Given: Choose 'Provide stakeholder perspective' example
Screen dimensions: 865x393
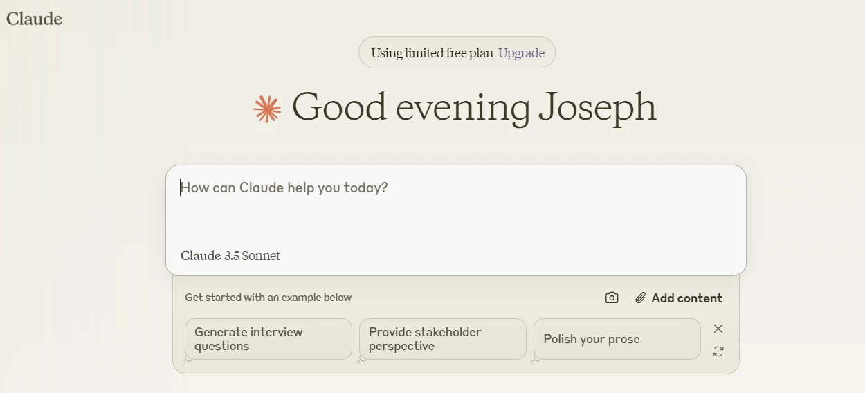Looking at the screenshot, I should (443, 339).
